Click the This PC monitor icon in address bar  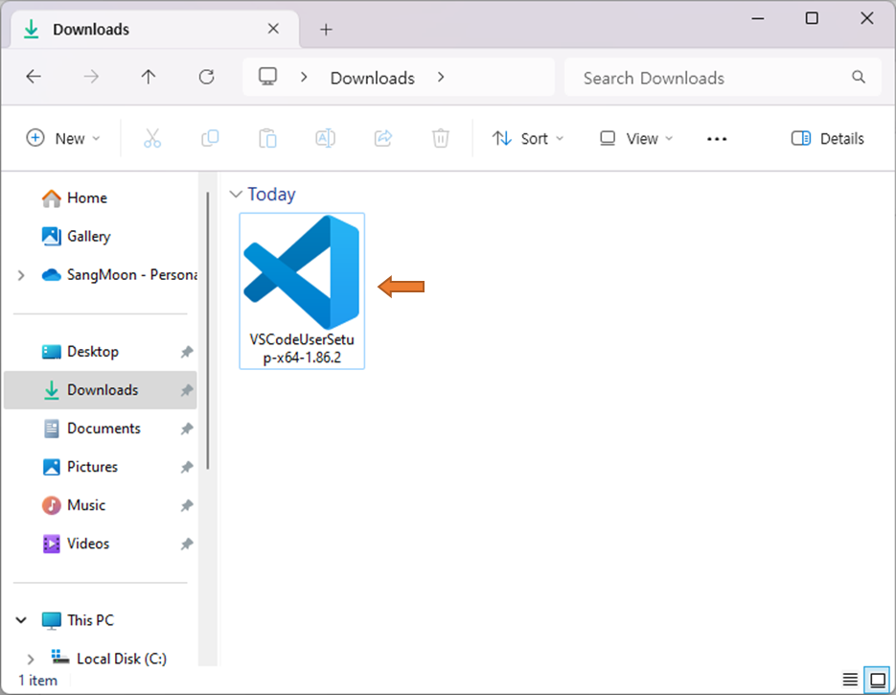point(267,77)
